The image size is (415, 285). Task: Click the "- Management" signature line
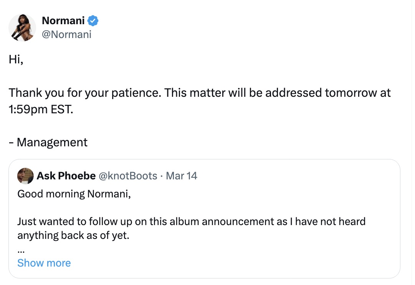pyautogui.click(x=48, y=142)
